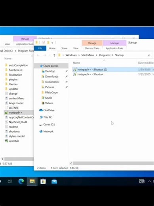Switch to the Home ribbon tab
Image resolution: width=154 pixels, height=206 pixels.
coord(52,48)
